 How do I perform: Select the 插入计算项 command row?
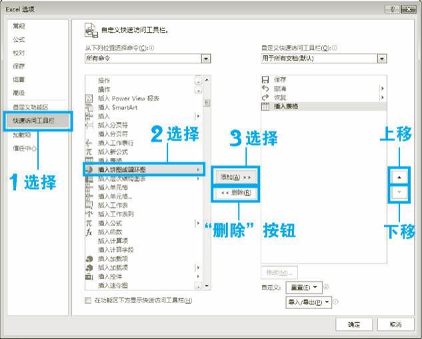(x=144, y=241)
